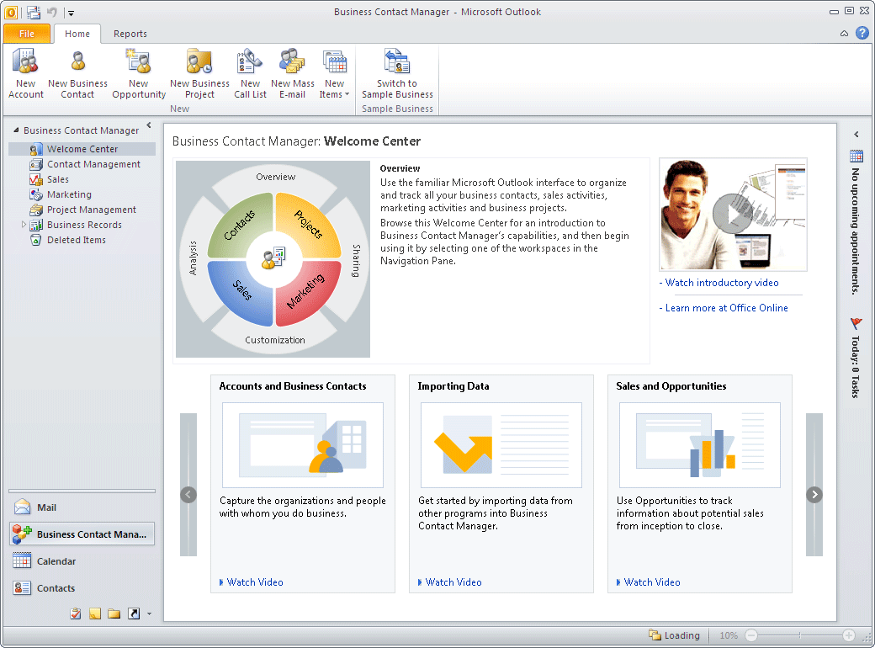Switch to the Home ribbon tab

click(x=77, y=34)
